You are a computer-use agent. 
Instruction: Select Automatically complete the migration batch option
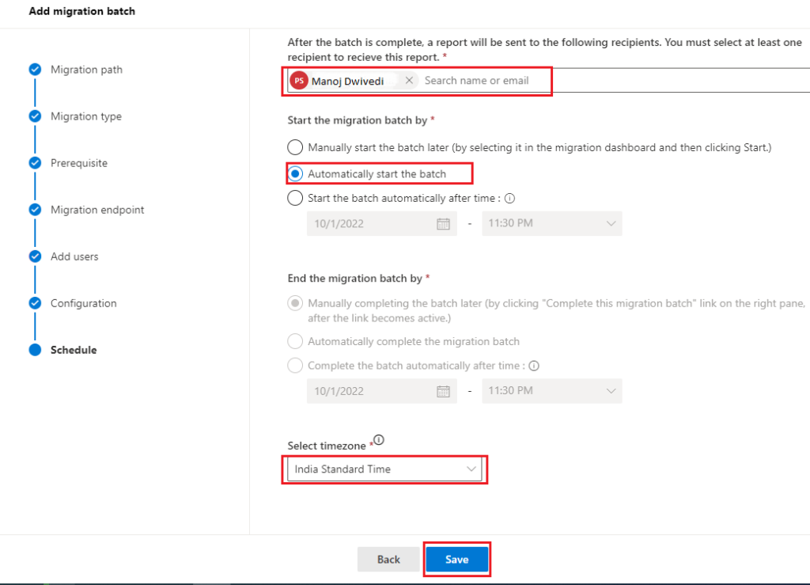(x=295, y=342)
